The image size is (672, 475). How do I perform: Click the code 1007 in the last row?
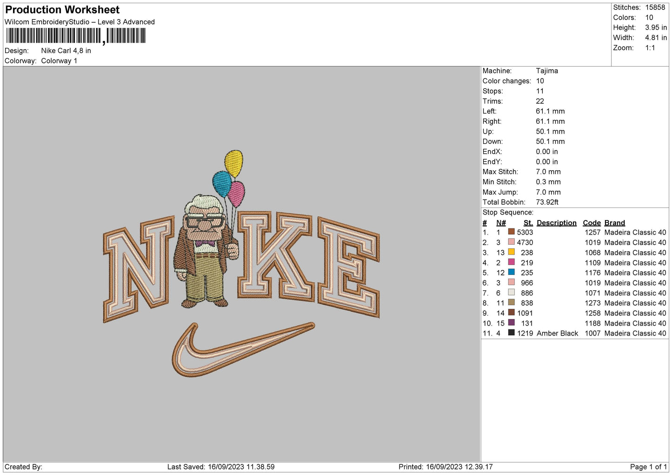point(592,333)
